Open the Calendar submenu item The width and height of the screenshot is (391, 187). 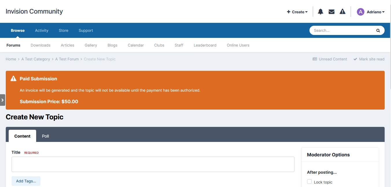pos(136,45)
